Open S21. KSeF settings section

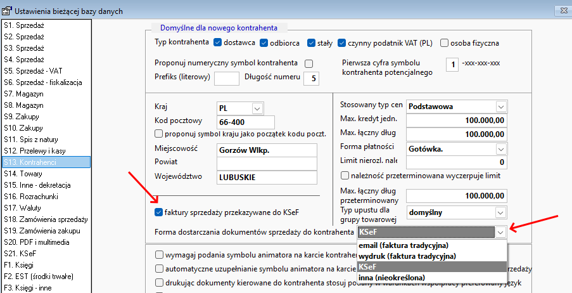click(21, 254)
